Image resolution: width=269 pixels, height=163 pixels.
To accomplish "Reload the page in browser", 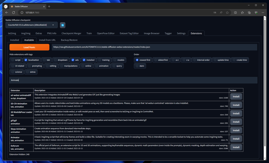I will [x=13, y=12].
